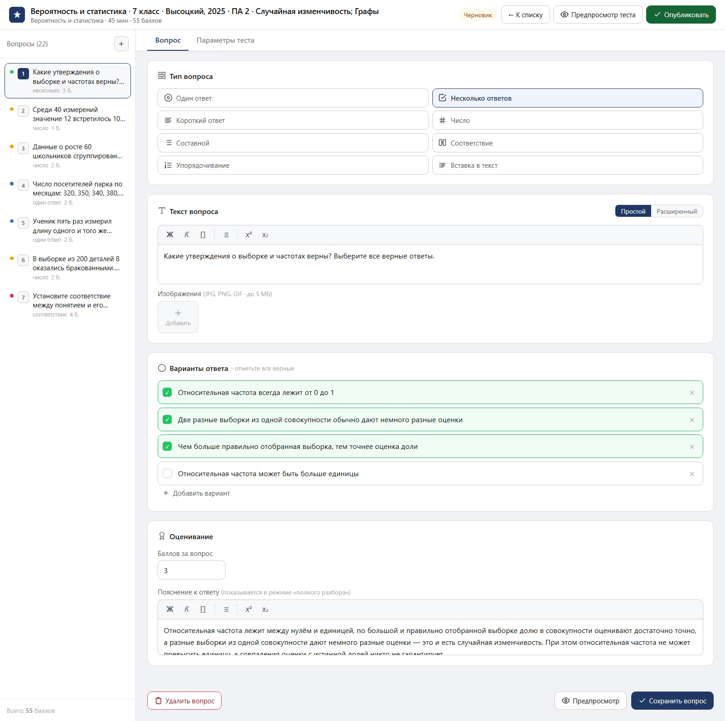Add an image via 'Добавить' box
This screenshot has height=721, width=725.
[178, 317]
